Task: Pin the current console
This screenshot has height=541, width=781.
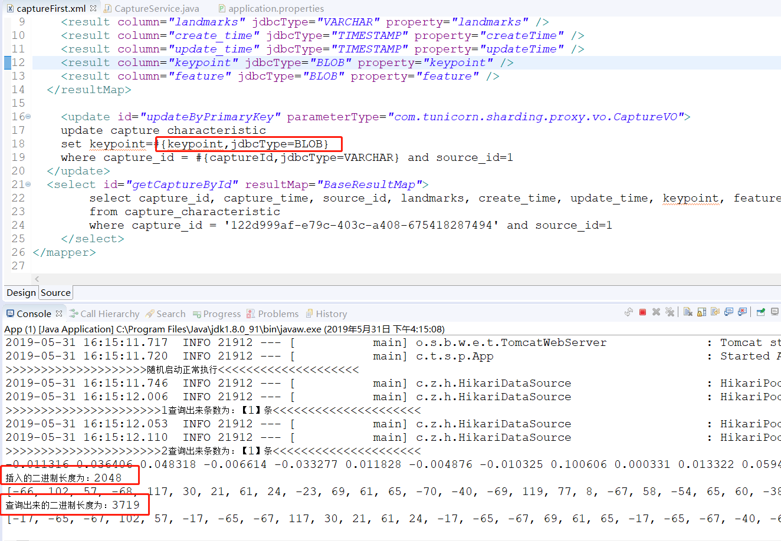Action: tap(760, 313)
